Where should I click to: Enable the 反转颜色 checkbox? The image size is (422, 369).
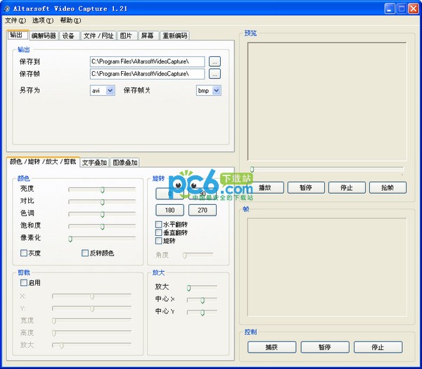(x=85, y=253)
